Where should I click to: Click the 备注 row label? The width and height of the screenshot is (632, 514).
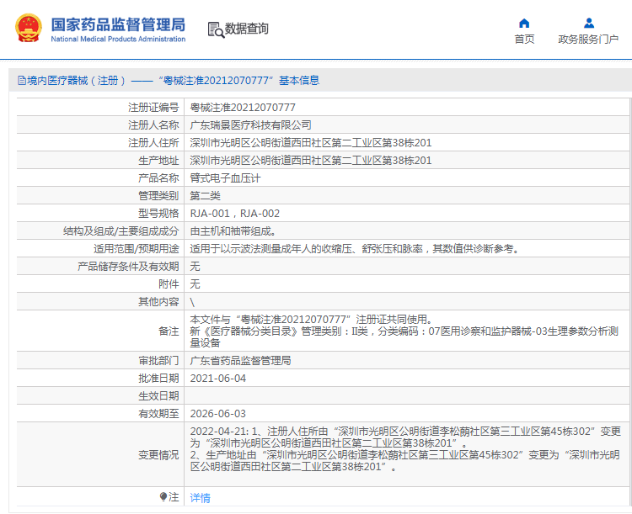[169, 331]
